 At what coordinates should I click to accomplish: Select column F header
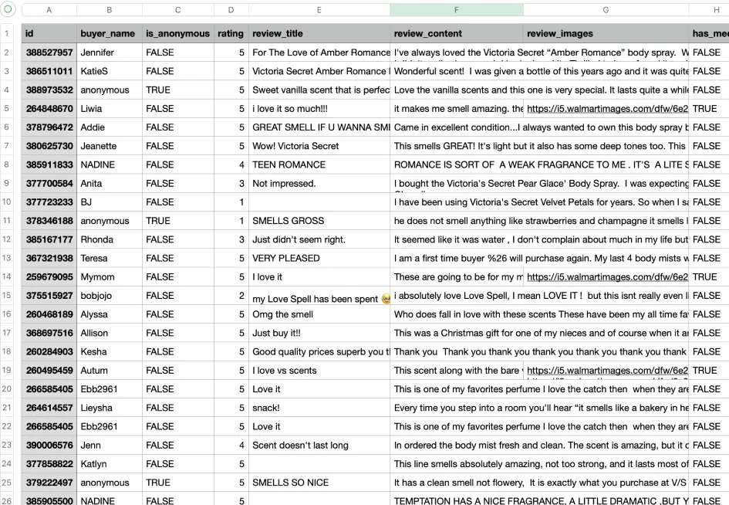456,10
